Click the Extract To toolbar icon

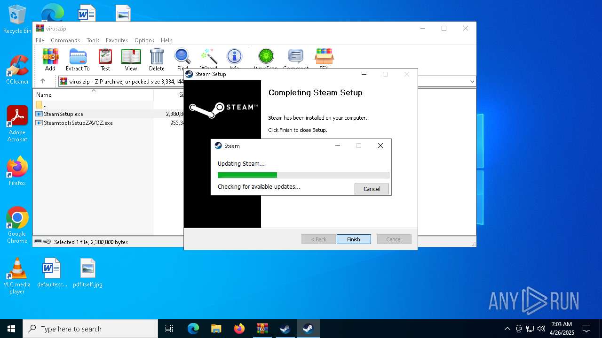[78, 60]
